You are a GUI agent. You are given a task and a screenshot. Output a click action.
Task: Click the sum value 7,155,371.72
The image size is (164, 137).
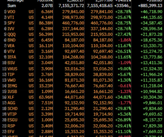point(71,6)
